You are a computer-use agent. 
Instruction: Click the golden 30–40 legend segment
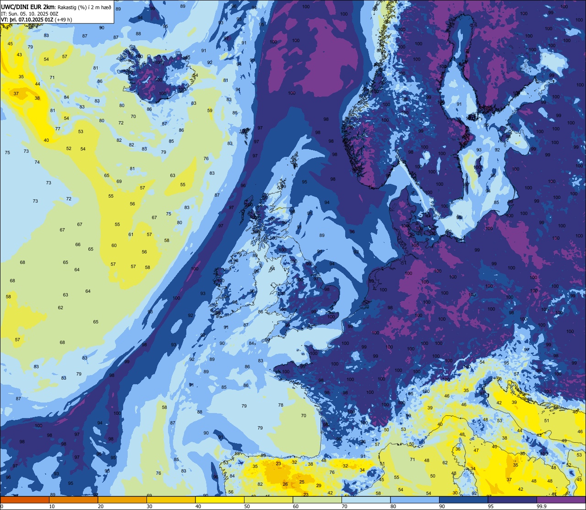171,499
